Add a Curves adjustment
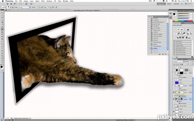Viewport: 194px width, 121px height. coord(185,29)
